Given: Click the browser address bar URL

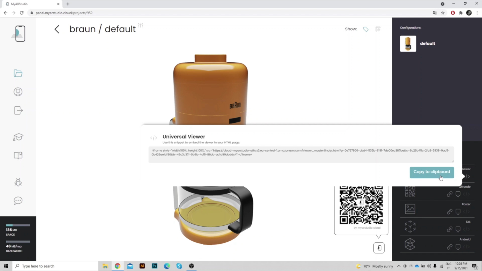Looking at the screenshot, I should coord(64,13).
